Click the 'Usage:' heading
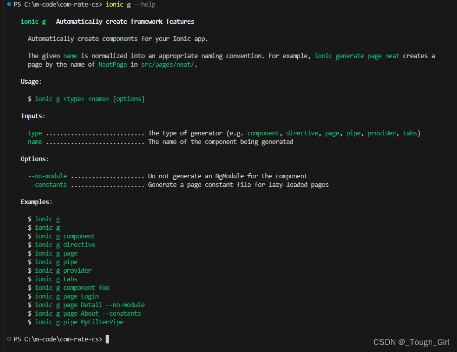457x352 pixels. (31, 82)
